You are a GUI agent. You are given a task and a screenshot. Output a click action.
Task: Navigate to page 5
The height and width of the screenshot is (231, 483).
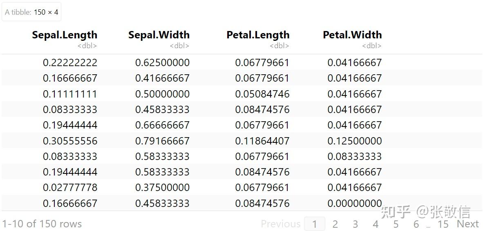coord(396,224)
